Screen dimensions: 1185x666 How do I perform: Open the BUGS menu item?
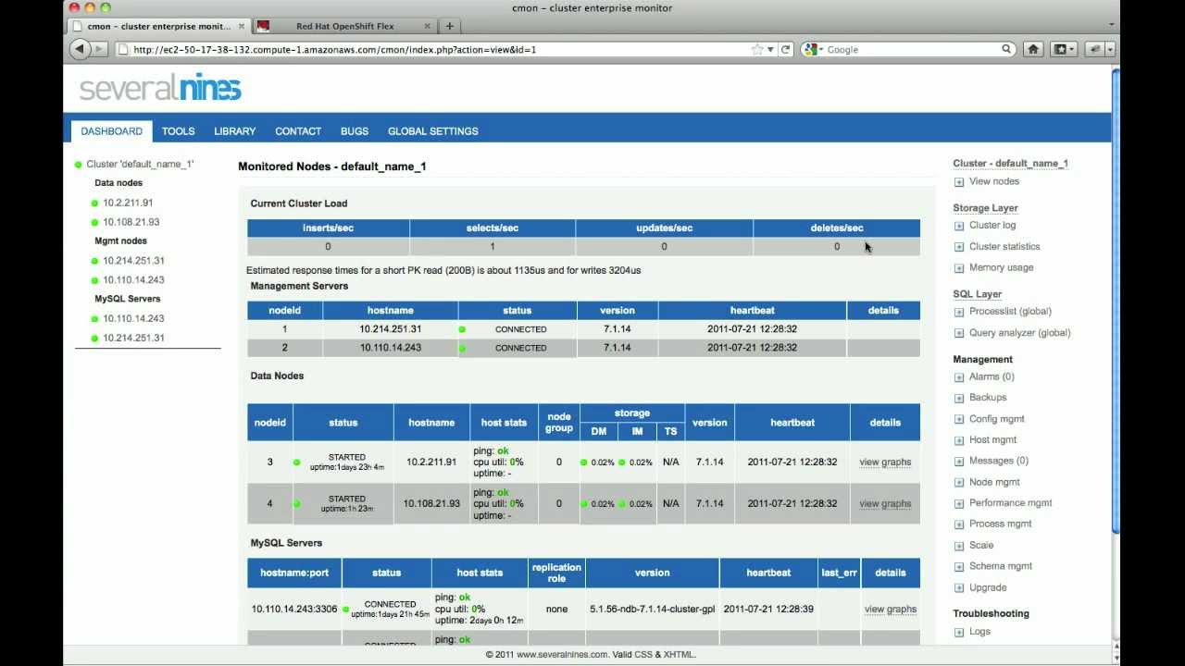pyautogui.click(x=355, y=131)
